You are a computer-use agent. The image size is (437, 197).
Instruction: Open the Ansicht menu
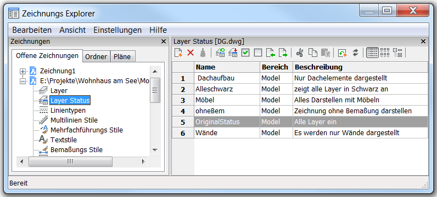click(72, 30)
